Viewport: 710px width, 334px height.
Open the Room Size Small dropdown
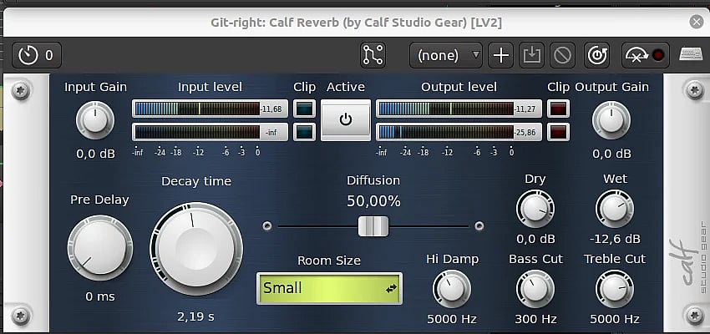329,288
